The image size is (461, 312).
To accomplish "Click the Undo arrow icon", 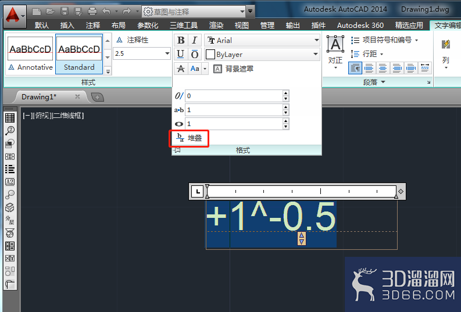I will pos(106,12).
